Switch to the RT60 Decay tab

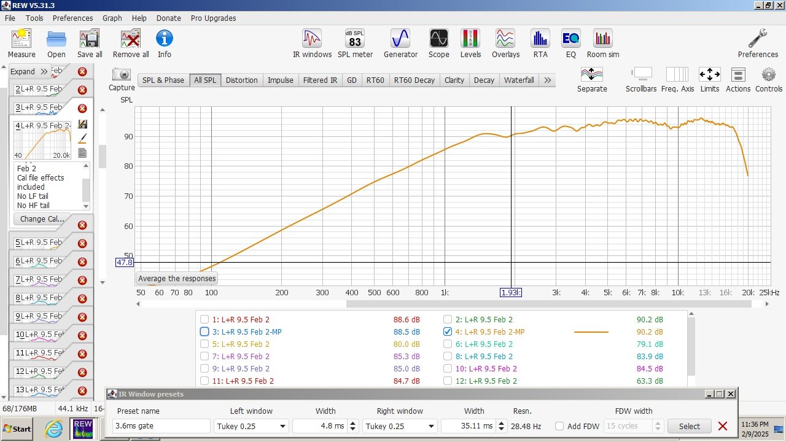pyautogui.click(x=414, y=80)
